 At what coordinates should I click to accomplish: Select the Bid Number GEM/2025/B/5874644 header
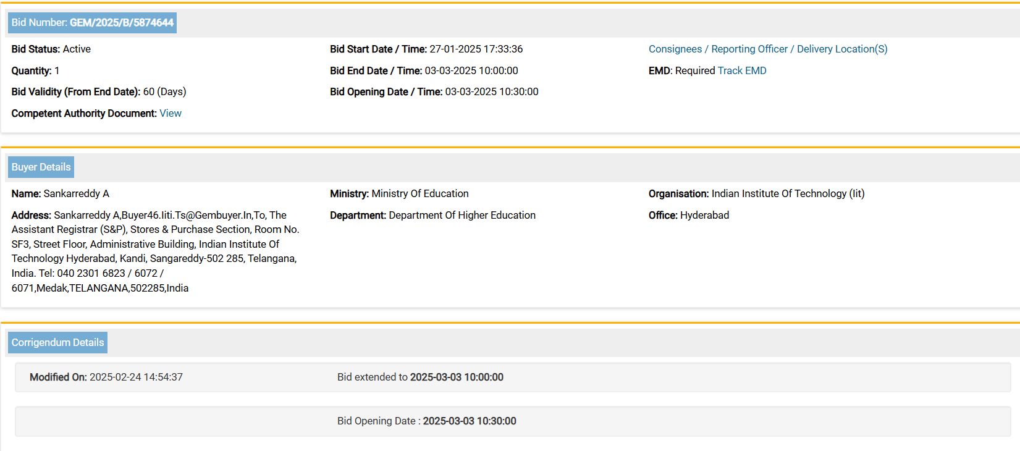tap(92, 23)
